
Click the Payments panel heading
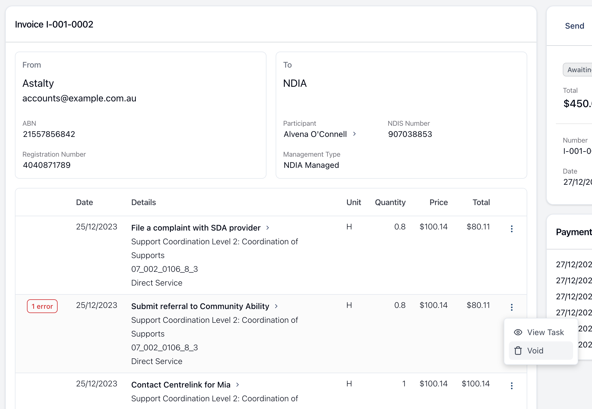[574, 232]
